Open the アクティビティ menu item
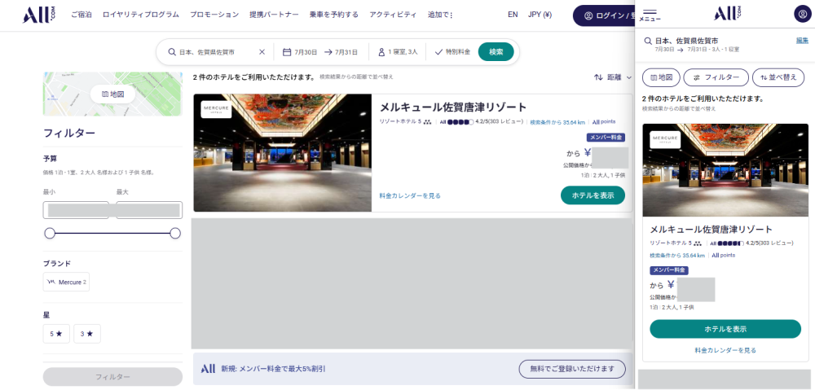 coord(393,15)
